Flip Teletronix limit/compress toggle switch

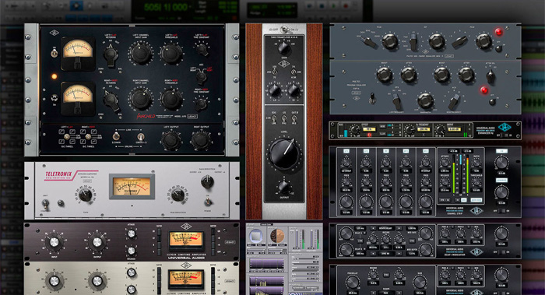tap(45, 205)
